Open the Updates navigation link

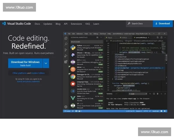tap(48, 24)
